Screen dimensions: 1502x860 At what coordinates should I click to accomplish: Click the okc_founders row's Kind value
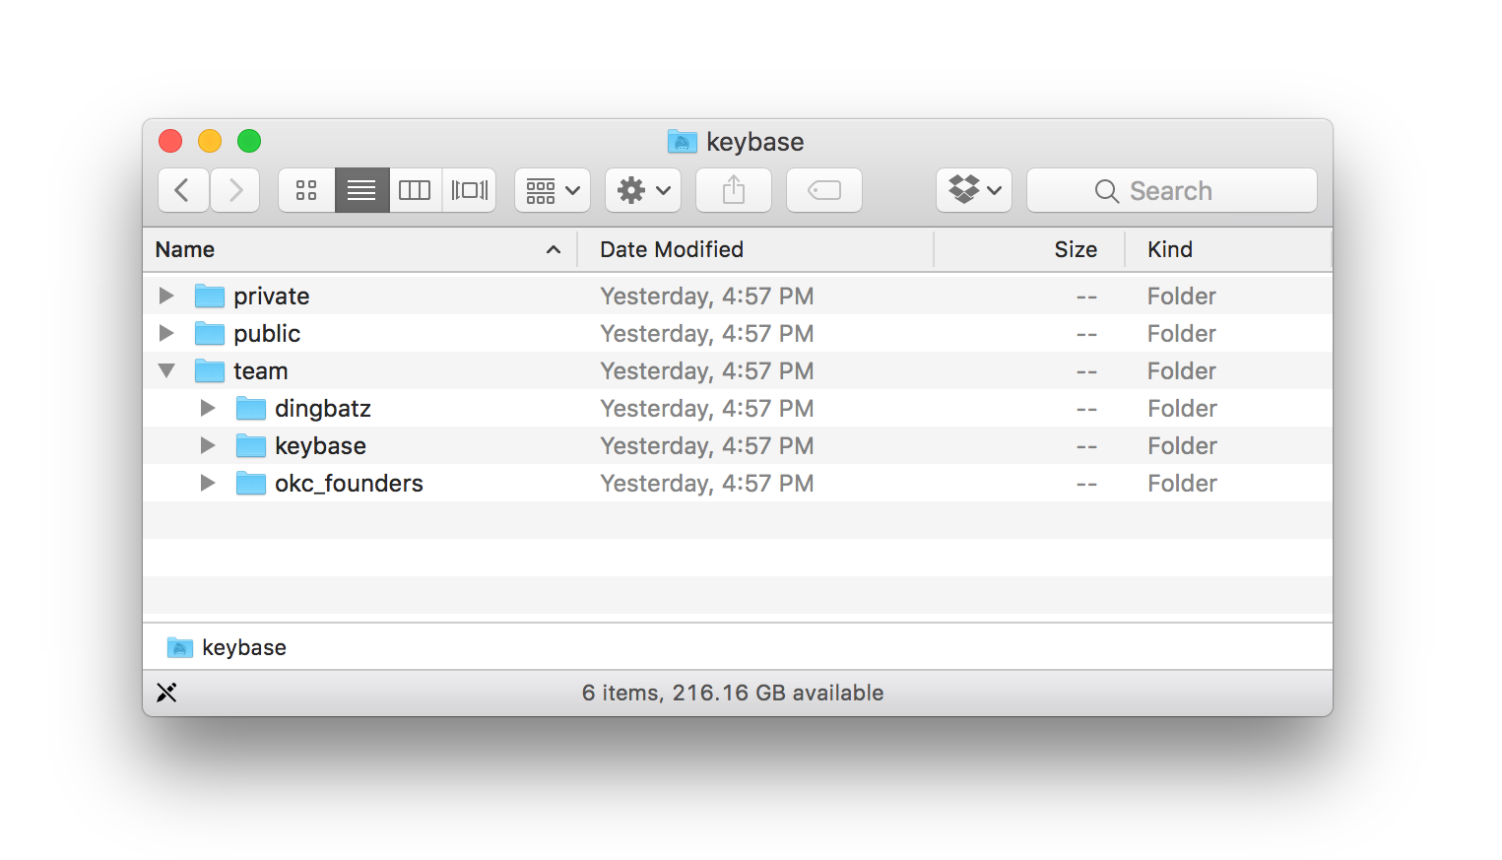click(x=1182, y=484)
